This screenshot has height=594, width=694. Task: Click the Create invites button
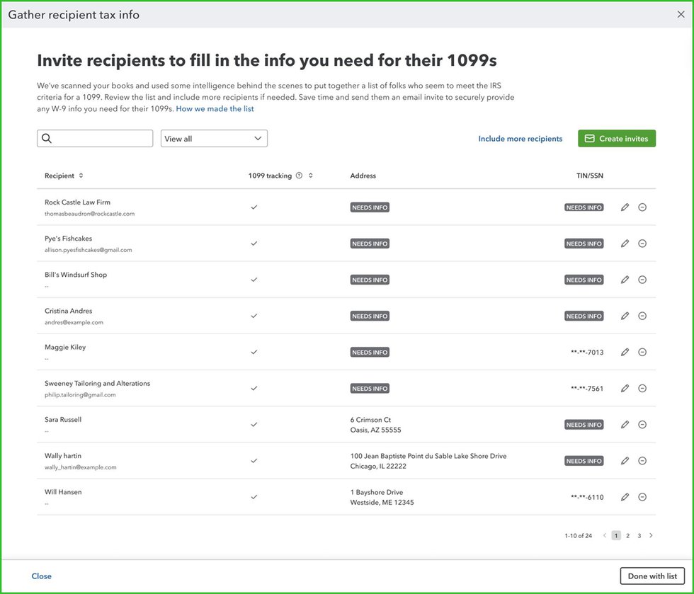point(617,139)
